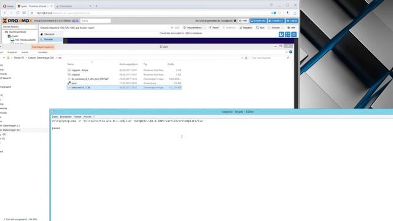Viewport: 393px width, 221px height.
Task: Open the Ansicht menu in Editor
Action: 87,117
